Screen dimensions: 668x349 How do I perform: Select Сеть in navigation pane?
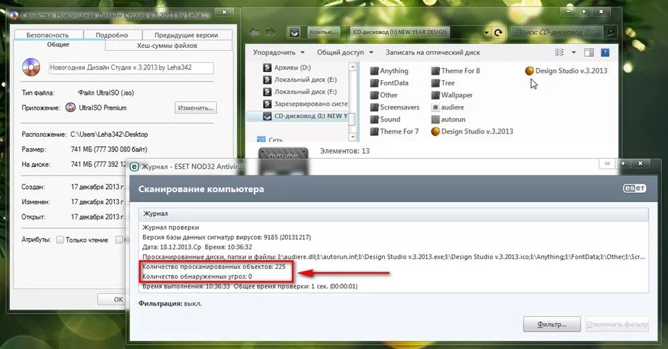tap(270, 139)
